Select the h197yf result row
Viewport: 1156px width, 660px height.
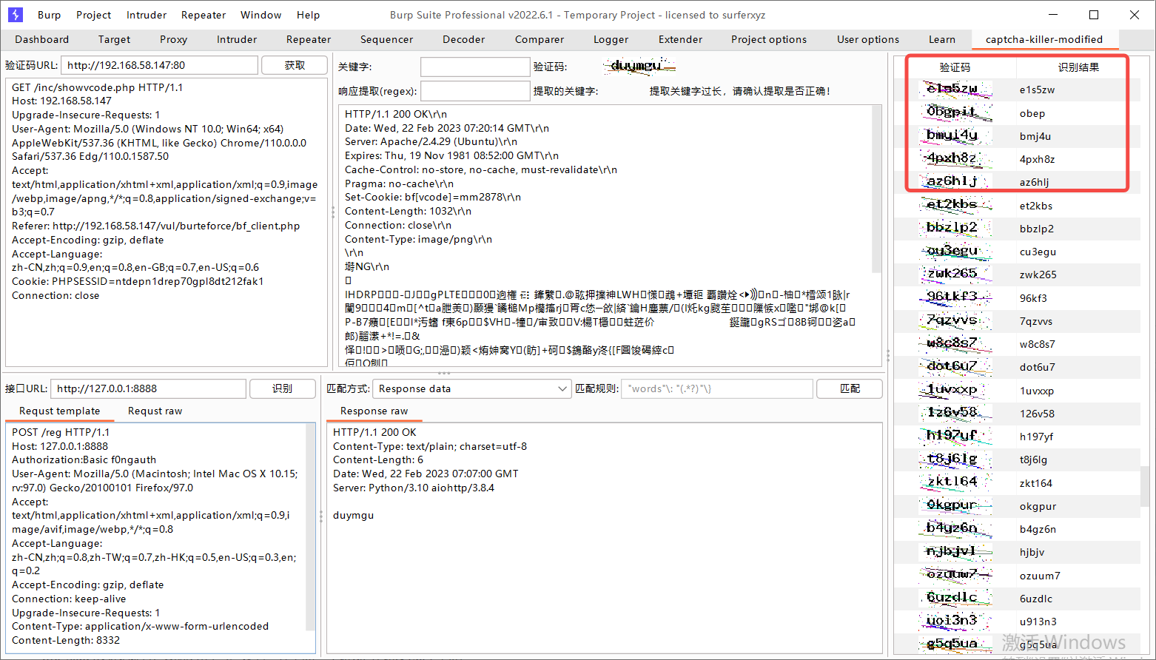(x=1017, y=437)
